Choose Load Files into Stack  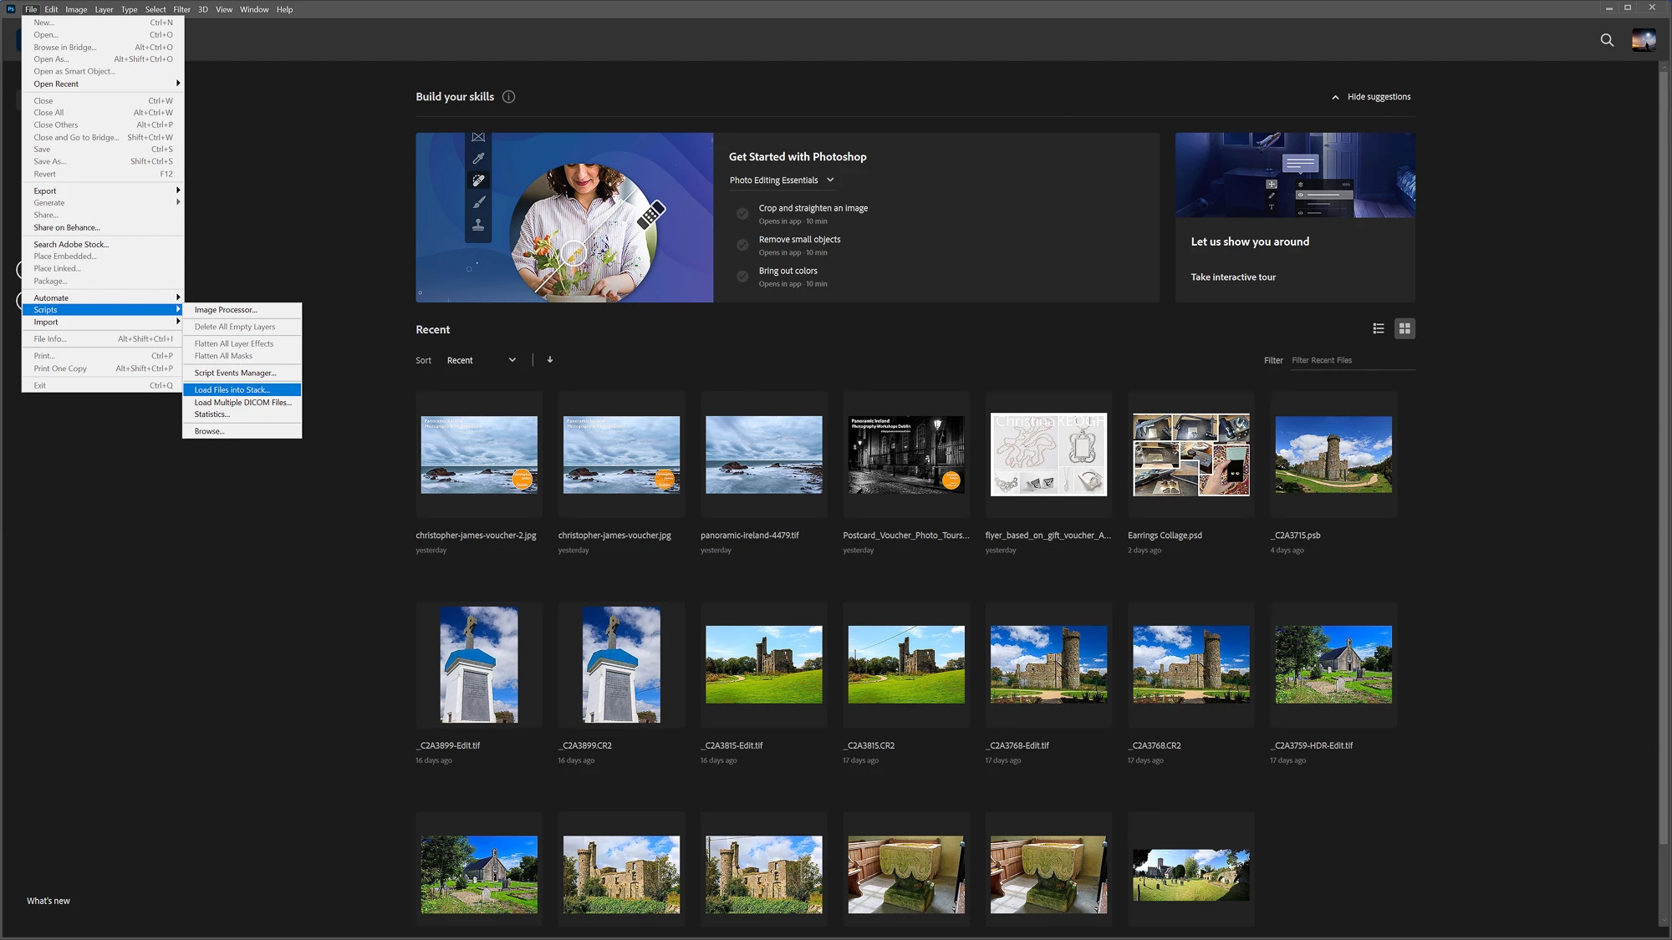[x=232, y=390]
